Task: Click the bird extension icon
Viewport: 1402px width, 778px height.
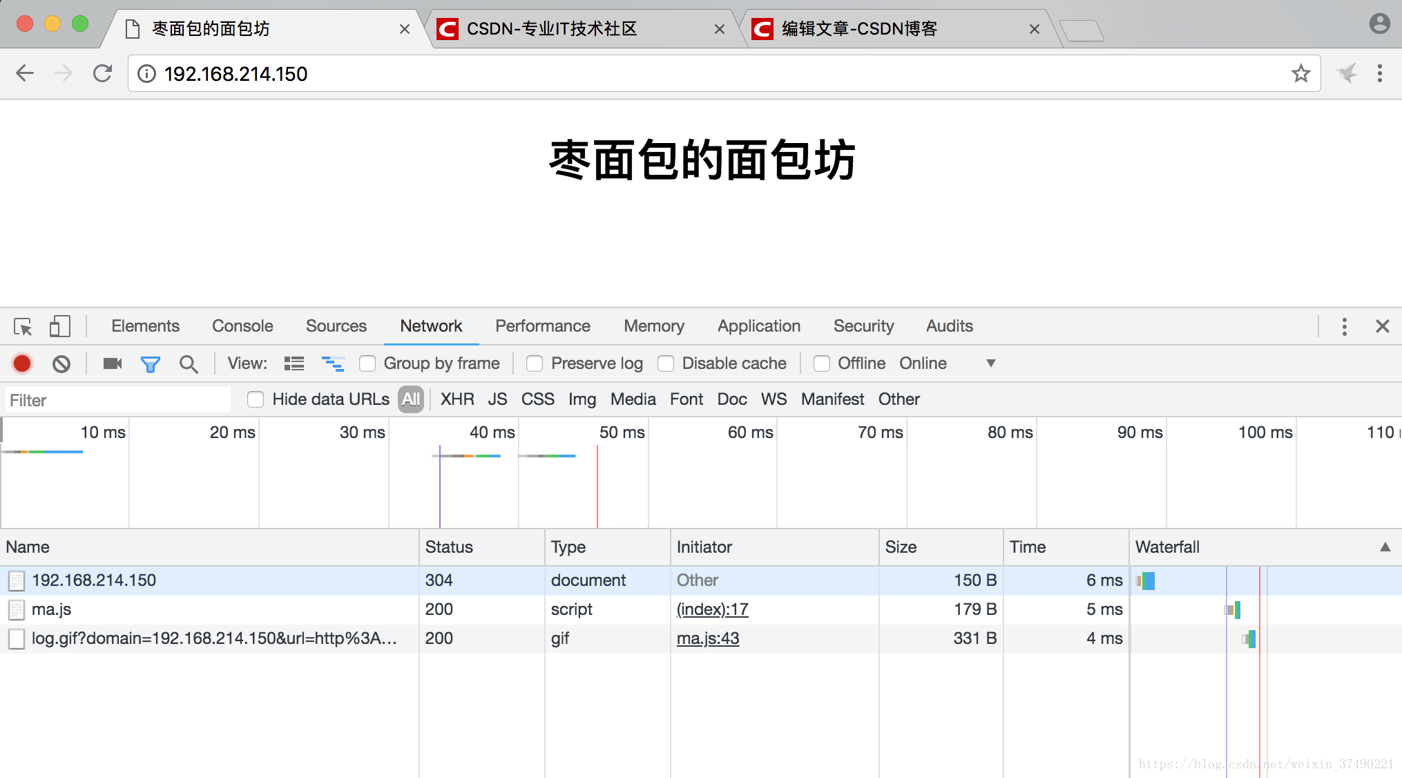Action: [1347, 73]
